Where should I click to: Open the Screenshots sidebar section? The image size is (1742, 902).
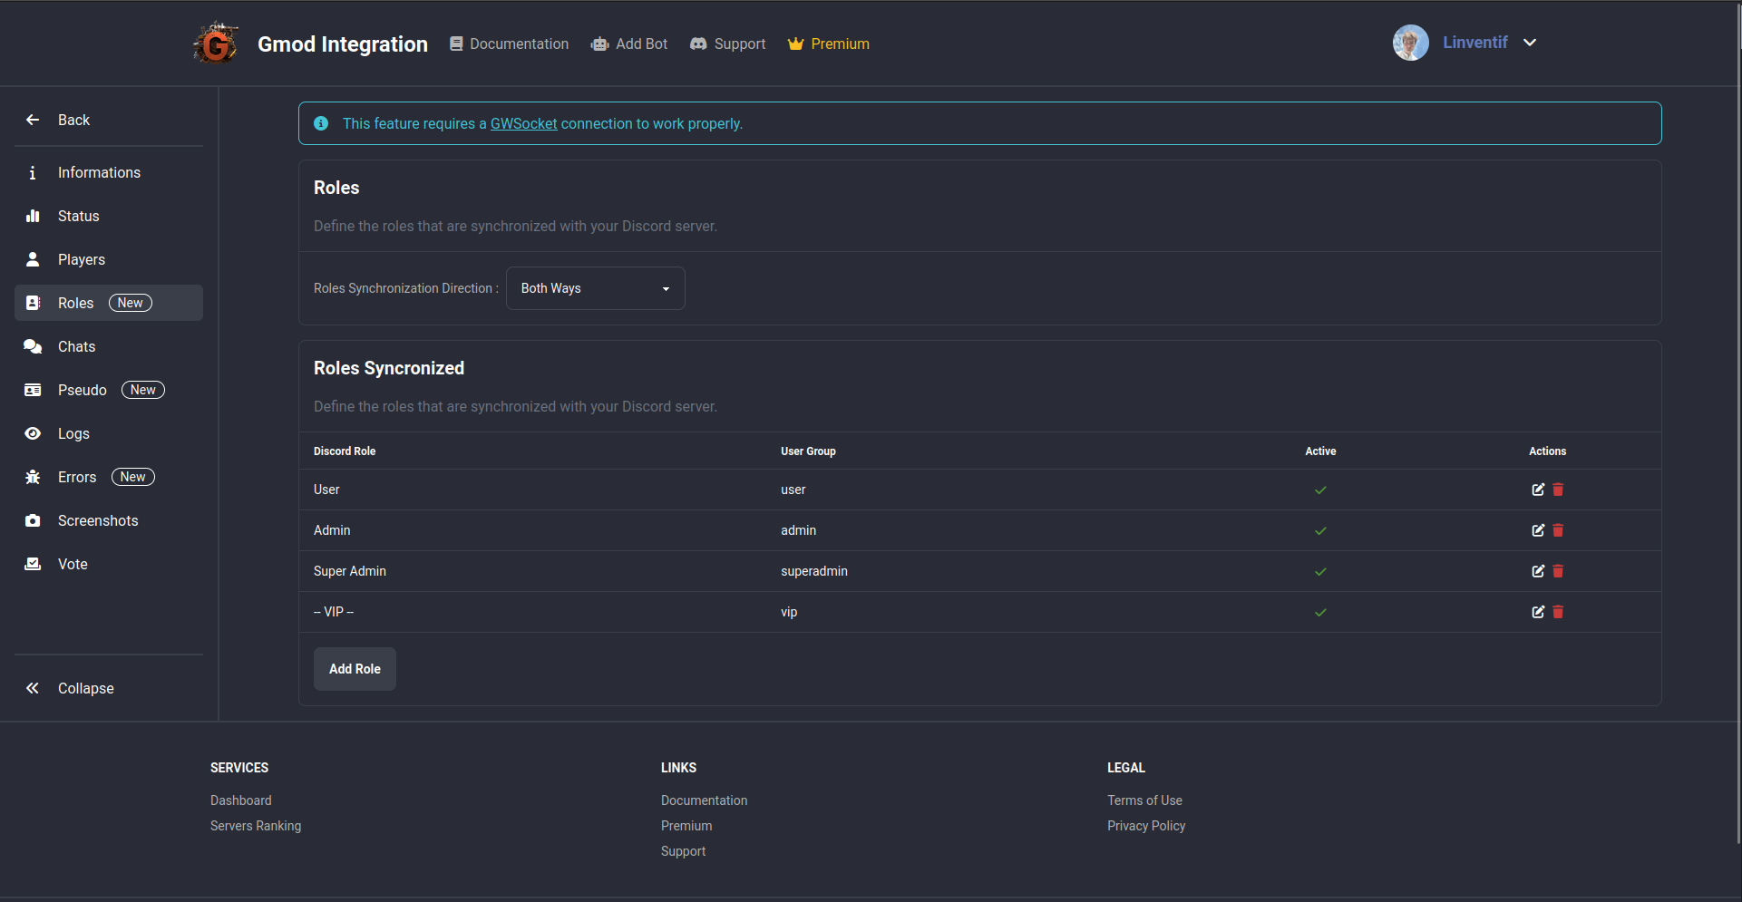point(98,520)
